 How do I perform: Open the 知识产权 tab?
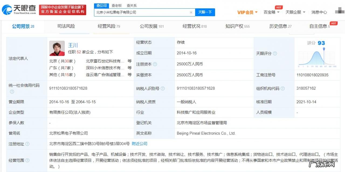point(235,27)
